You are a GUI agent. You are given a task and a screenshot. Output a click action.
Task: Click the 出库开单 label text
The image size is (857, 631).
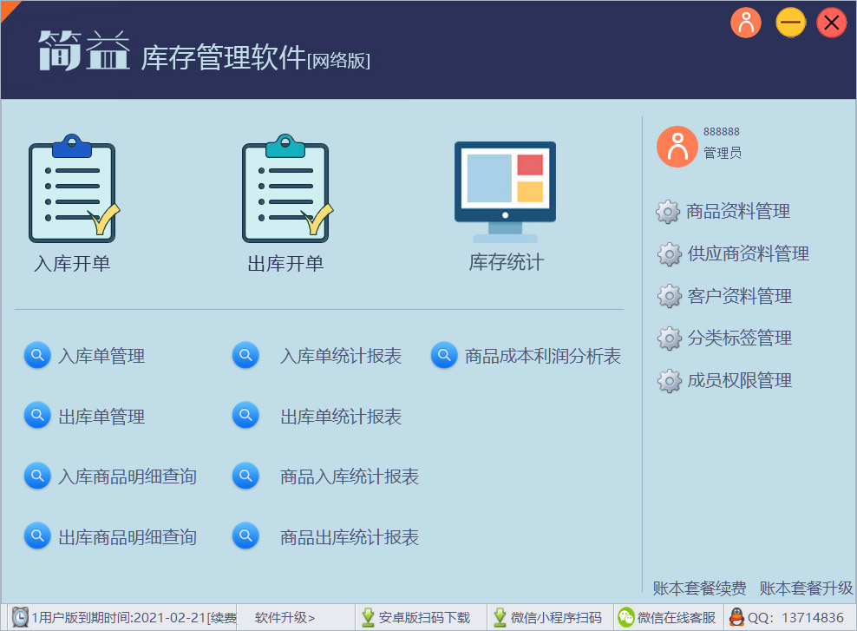(x=285, y=264)
